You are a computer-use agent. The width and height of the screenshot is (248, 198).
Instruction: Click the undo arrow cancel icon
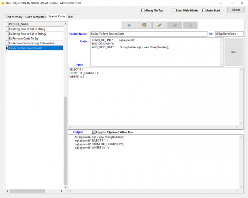tap(190, 25)
